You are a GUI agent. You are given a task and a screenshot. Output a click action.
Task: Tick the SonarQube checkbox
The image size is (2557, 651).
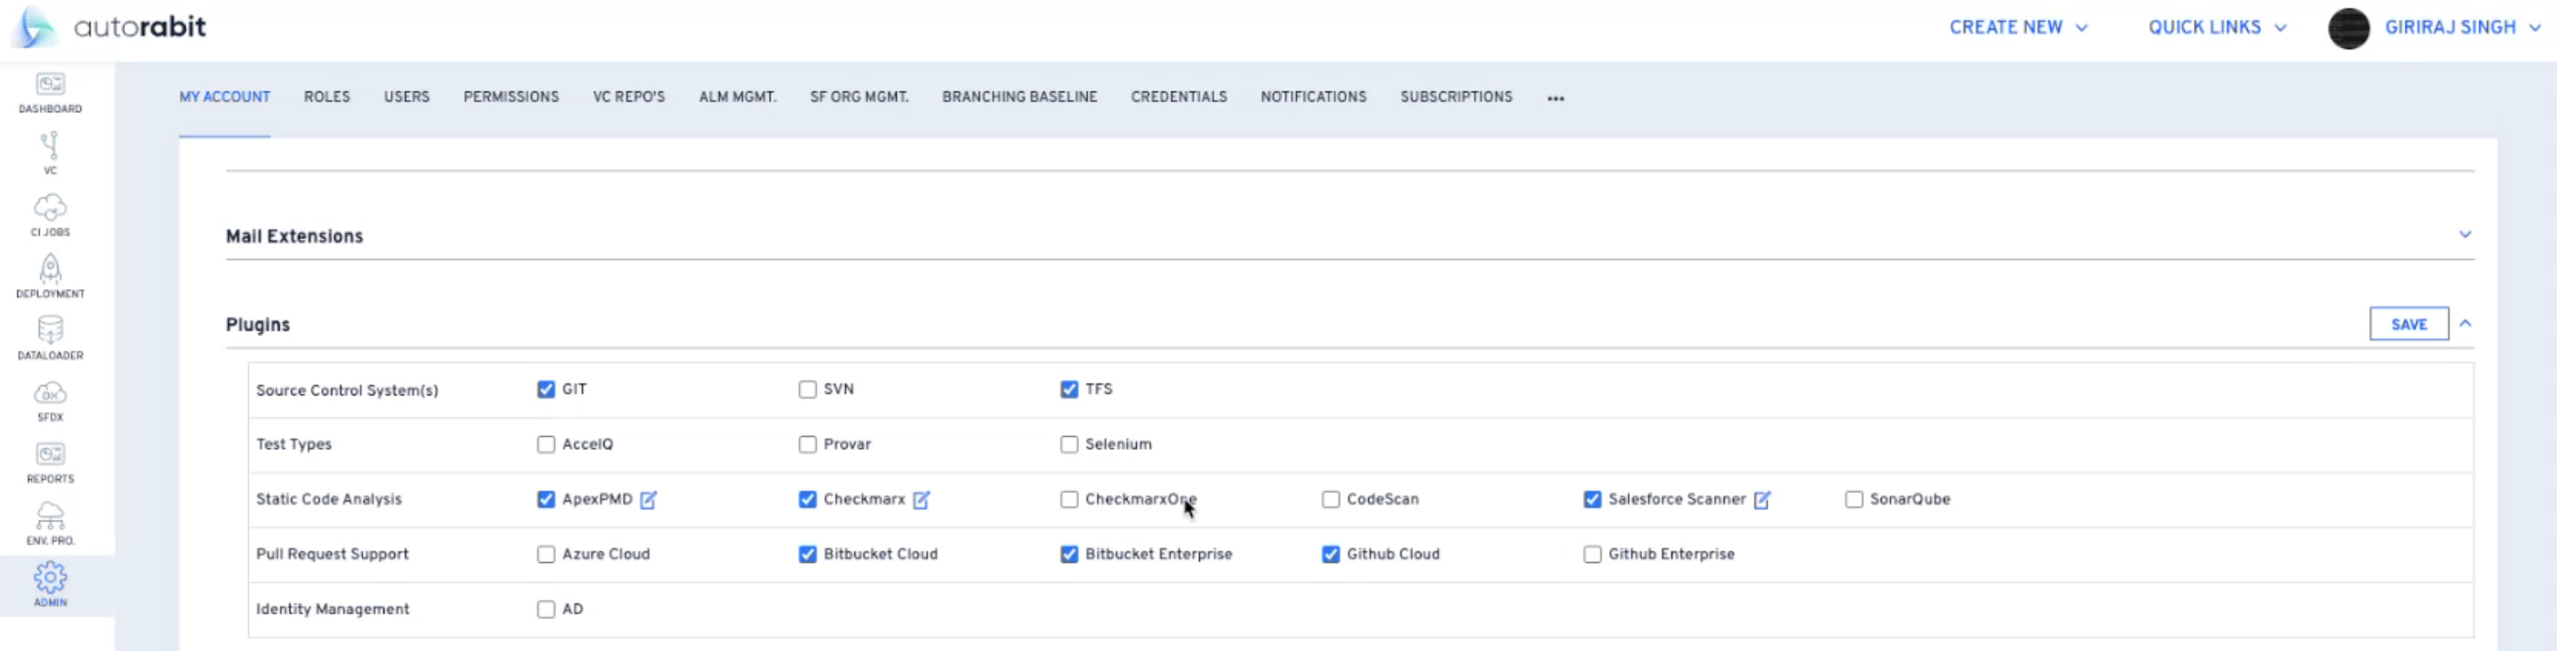click(1853, 499)
